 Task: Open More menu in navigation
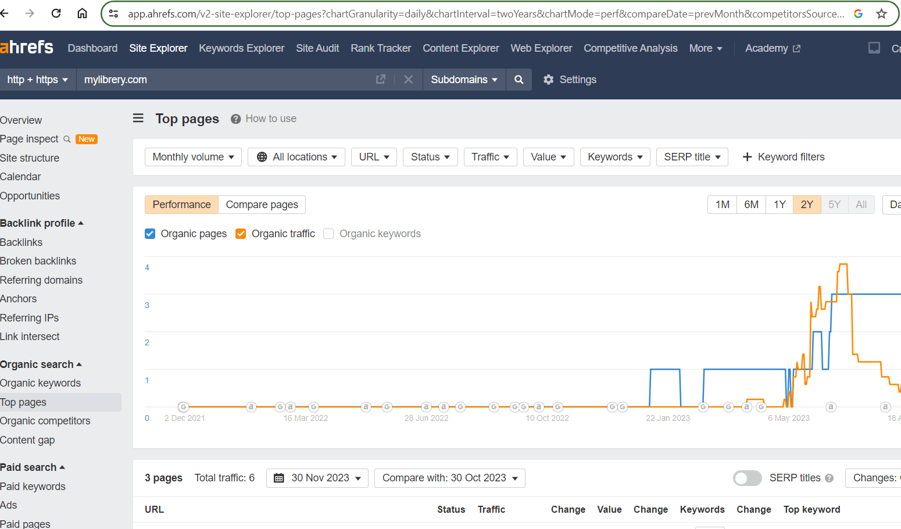click(706, 48)
